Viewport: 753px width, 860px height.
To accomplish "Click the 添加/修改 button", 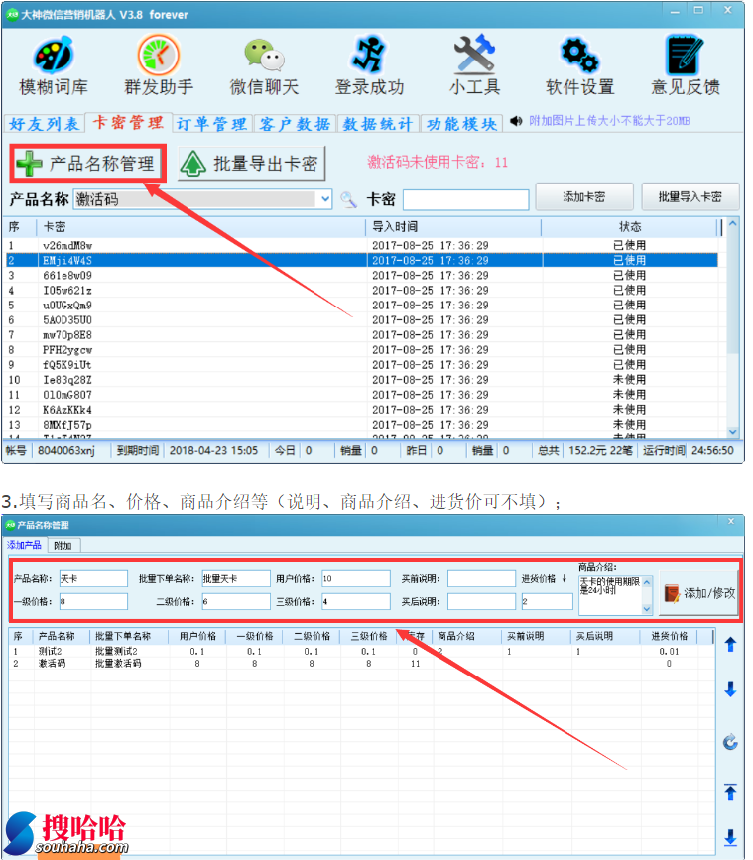I will pyautogui.click(x=698, y=593).
